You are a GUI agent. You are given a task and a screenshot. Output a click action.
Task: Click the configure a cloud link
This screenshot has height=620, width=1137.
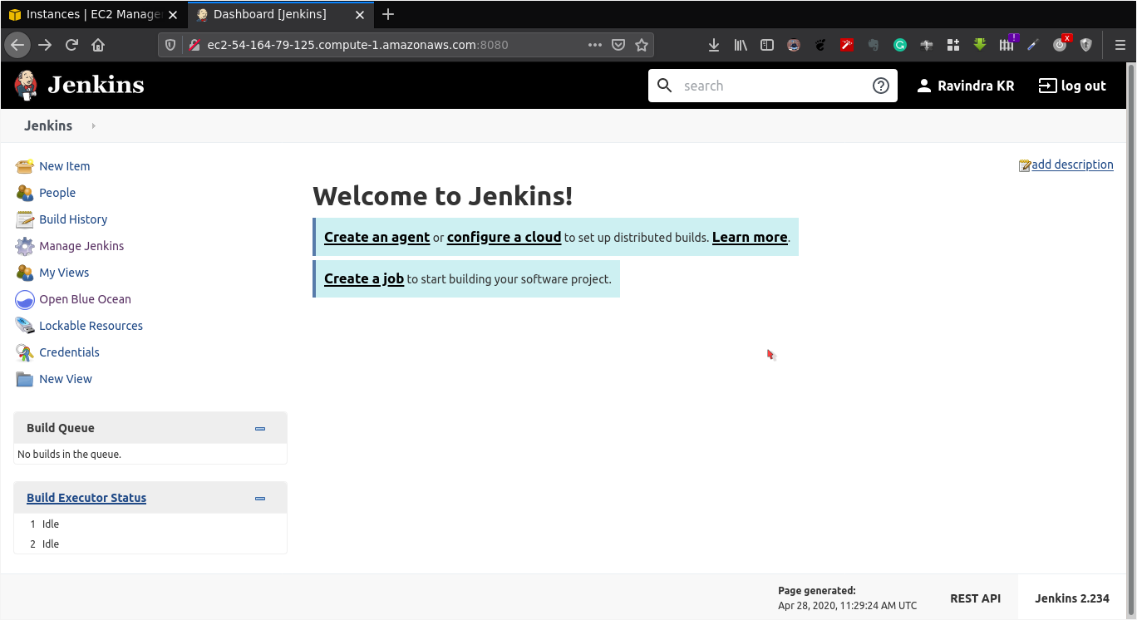[x=504, y=237]
